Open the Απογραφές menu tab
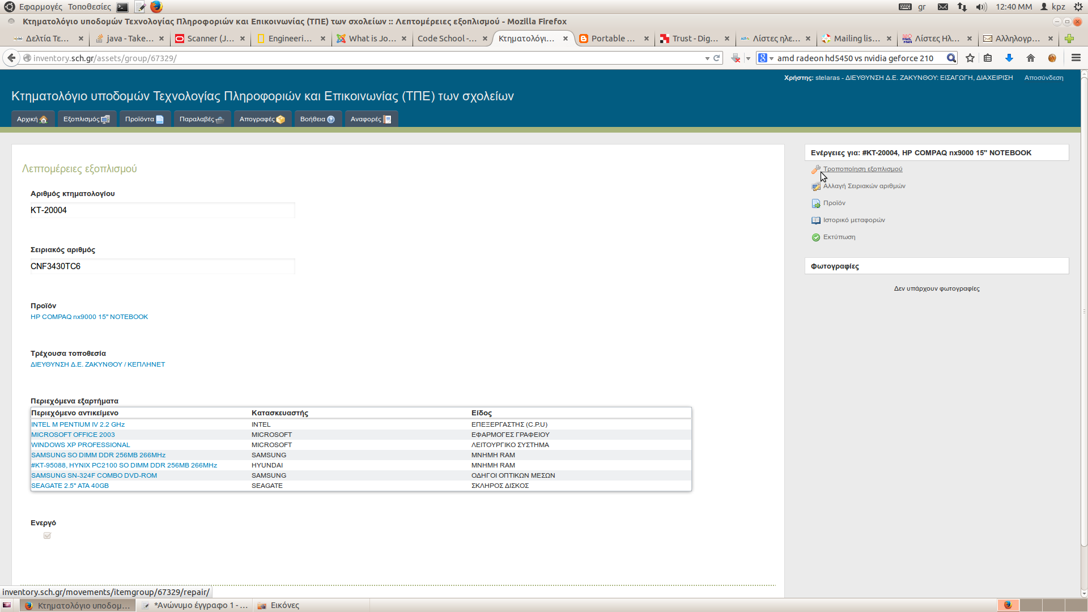Screen dimensions: 1088x612 (x=262, y=119)
